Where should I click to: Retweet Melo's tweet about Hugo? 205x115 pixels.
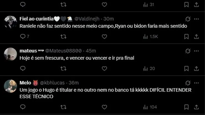tap(63, 107)
